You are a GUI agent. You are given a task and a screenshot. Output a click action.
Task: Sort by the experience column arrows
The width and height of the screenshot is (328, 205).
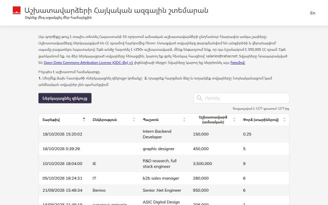coord(284,119)
